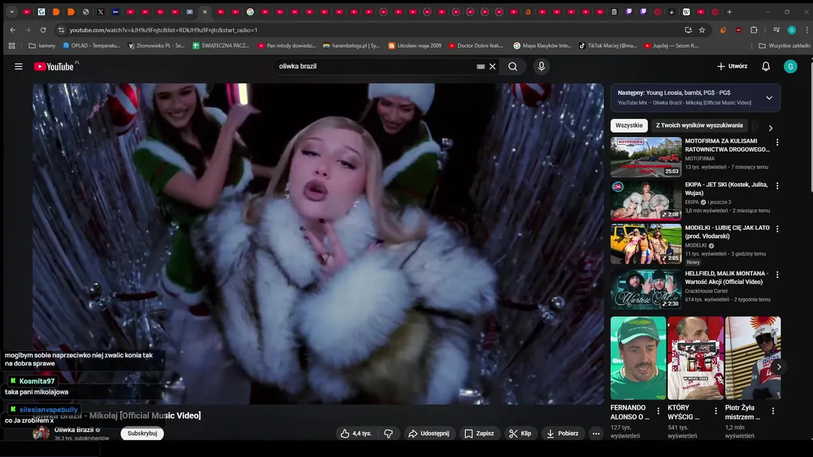Dislike the video with thumbs down
This screenshot has height=457, width=813.
388,434
